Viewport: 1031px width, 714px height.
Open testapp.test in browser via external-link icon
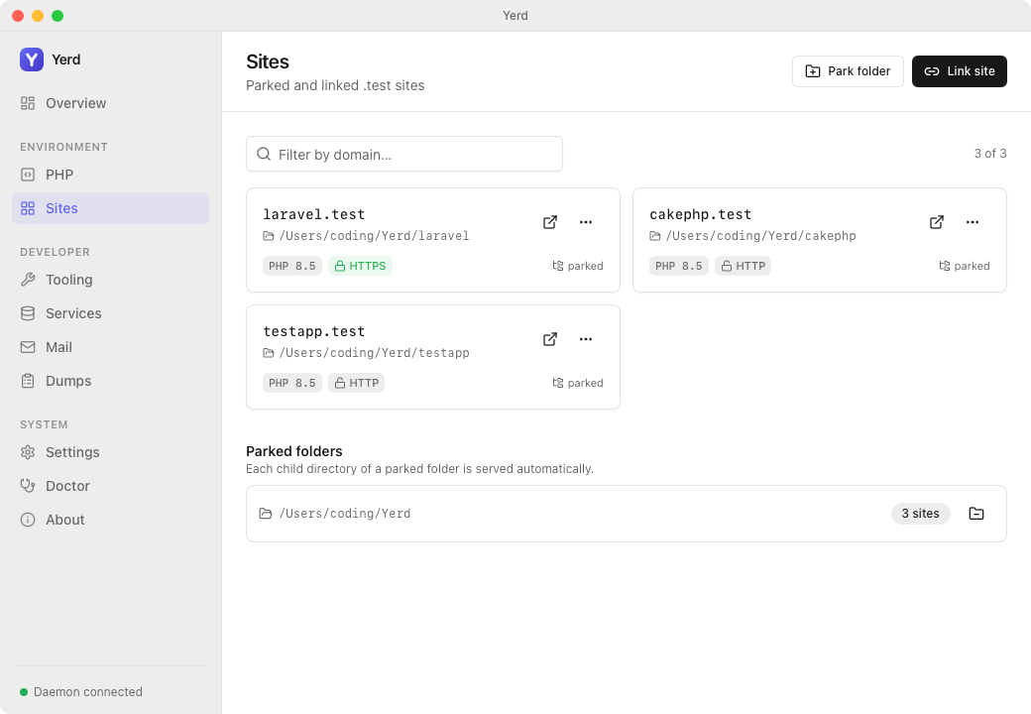[550, 339]
